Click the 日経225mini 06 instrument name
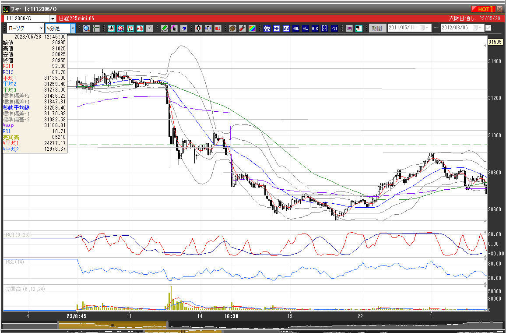This screenshot has width=506, height=333. [x=77, y=19]
